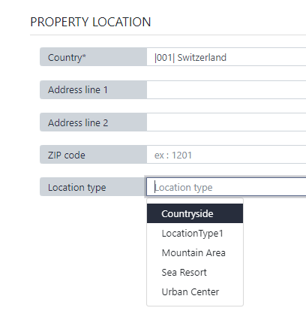Image resolution: width=306 pixels, height=314 pixels.
Task: Focus the Address line 2 input
Action: (x=226, y=122)
